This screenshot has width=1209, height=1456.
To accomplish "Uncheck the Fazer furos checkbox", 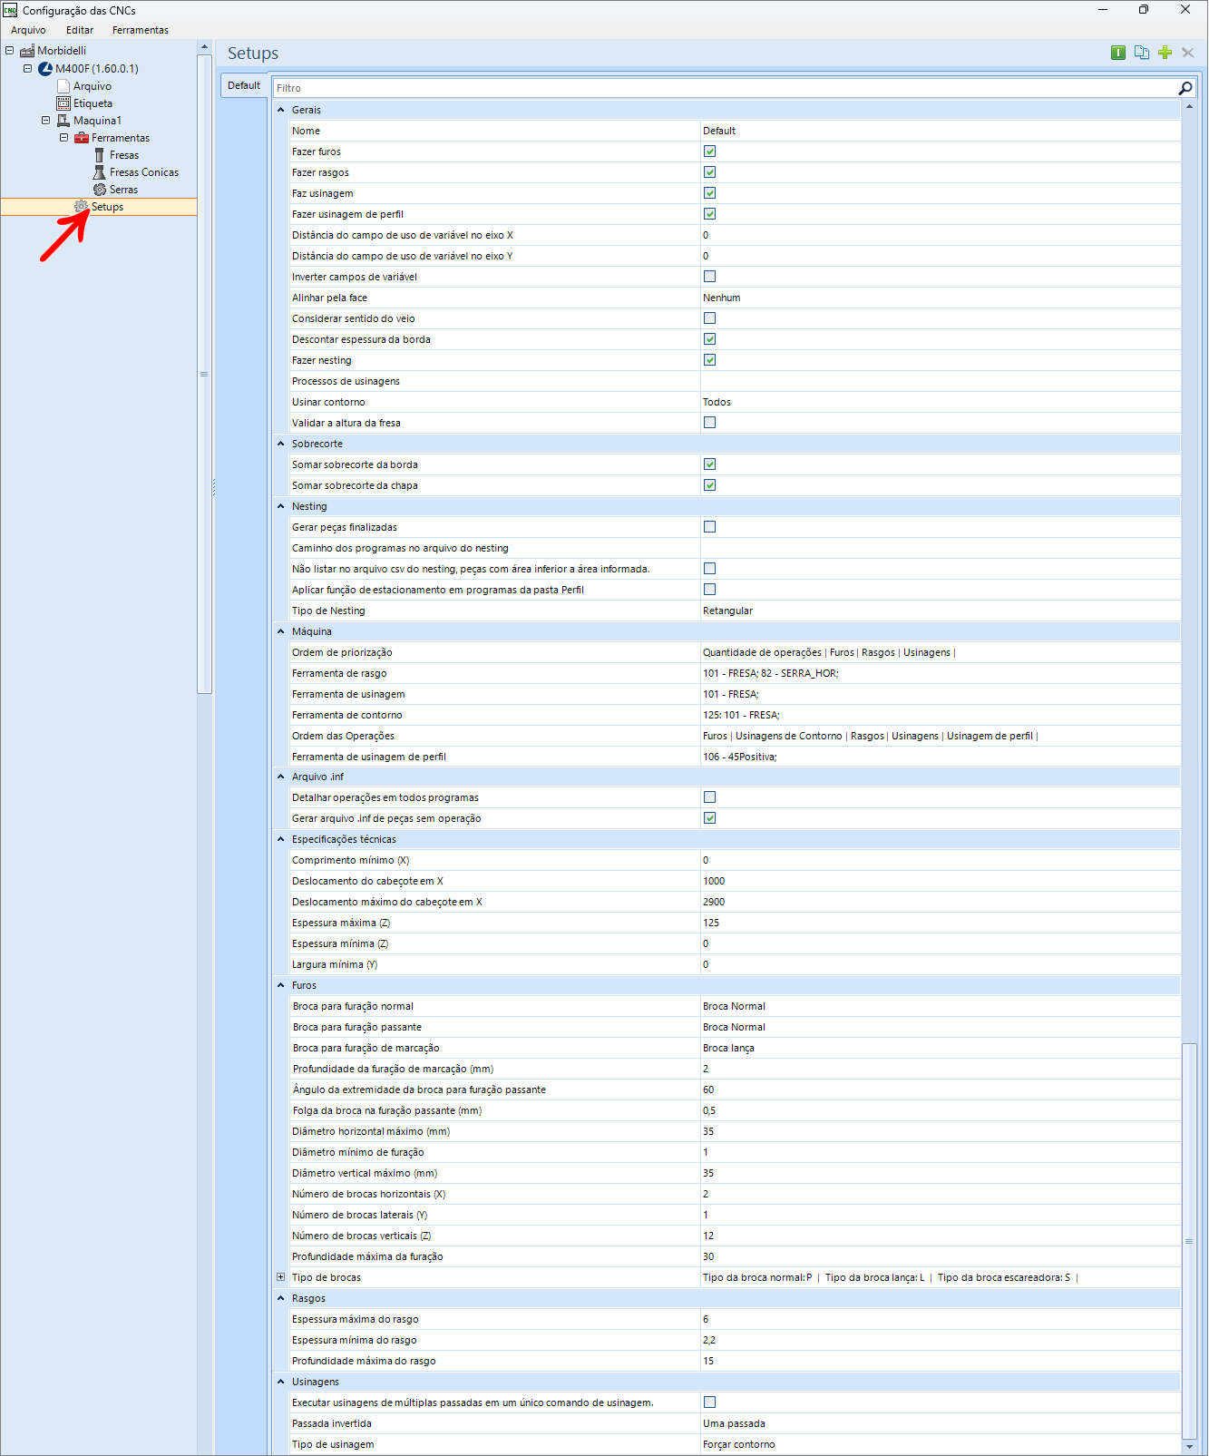I will [710, 151].
